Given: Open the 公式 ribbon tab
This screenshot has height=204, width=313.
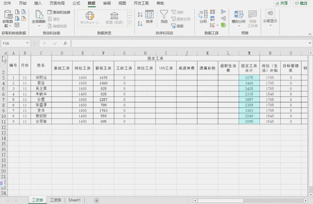Looking at the screenshot, I should [x=76, y=3].
